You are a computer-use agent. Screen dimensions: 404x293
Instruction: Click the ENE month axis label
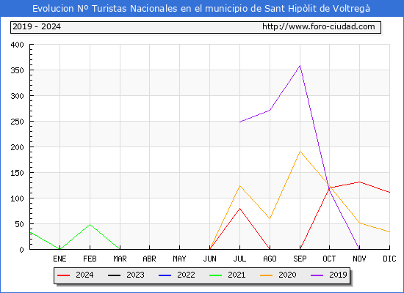coord(59,259)
